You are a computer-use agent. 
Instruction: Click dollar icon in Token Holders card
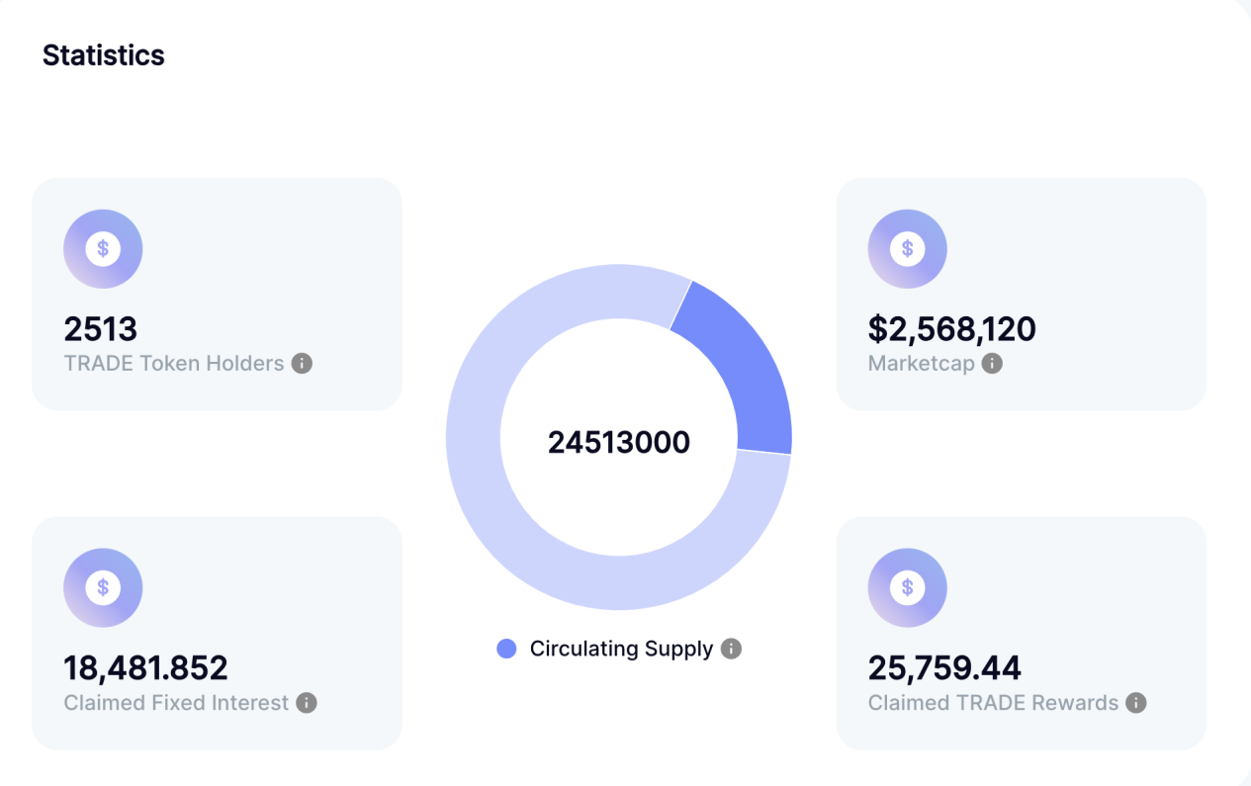click(103, 249)
